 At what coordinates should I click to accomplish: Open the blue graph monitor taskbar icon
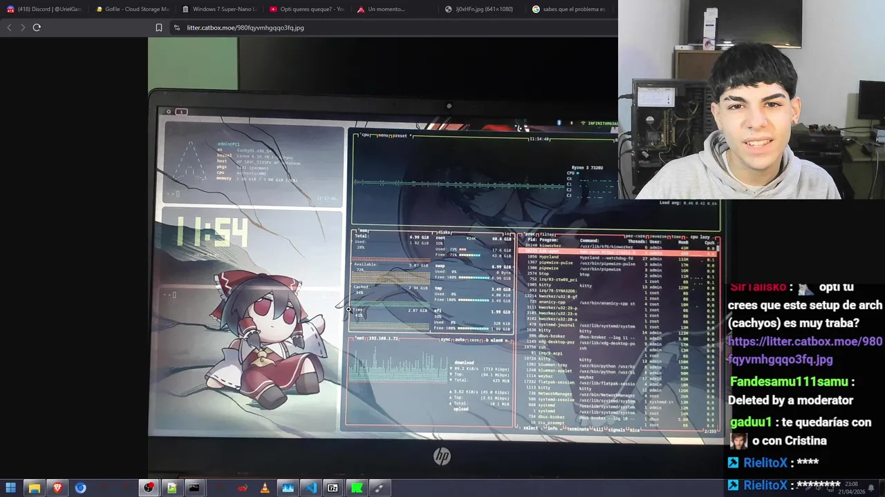288,488
